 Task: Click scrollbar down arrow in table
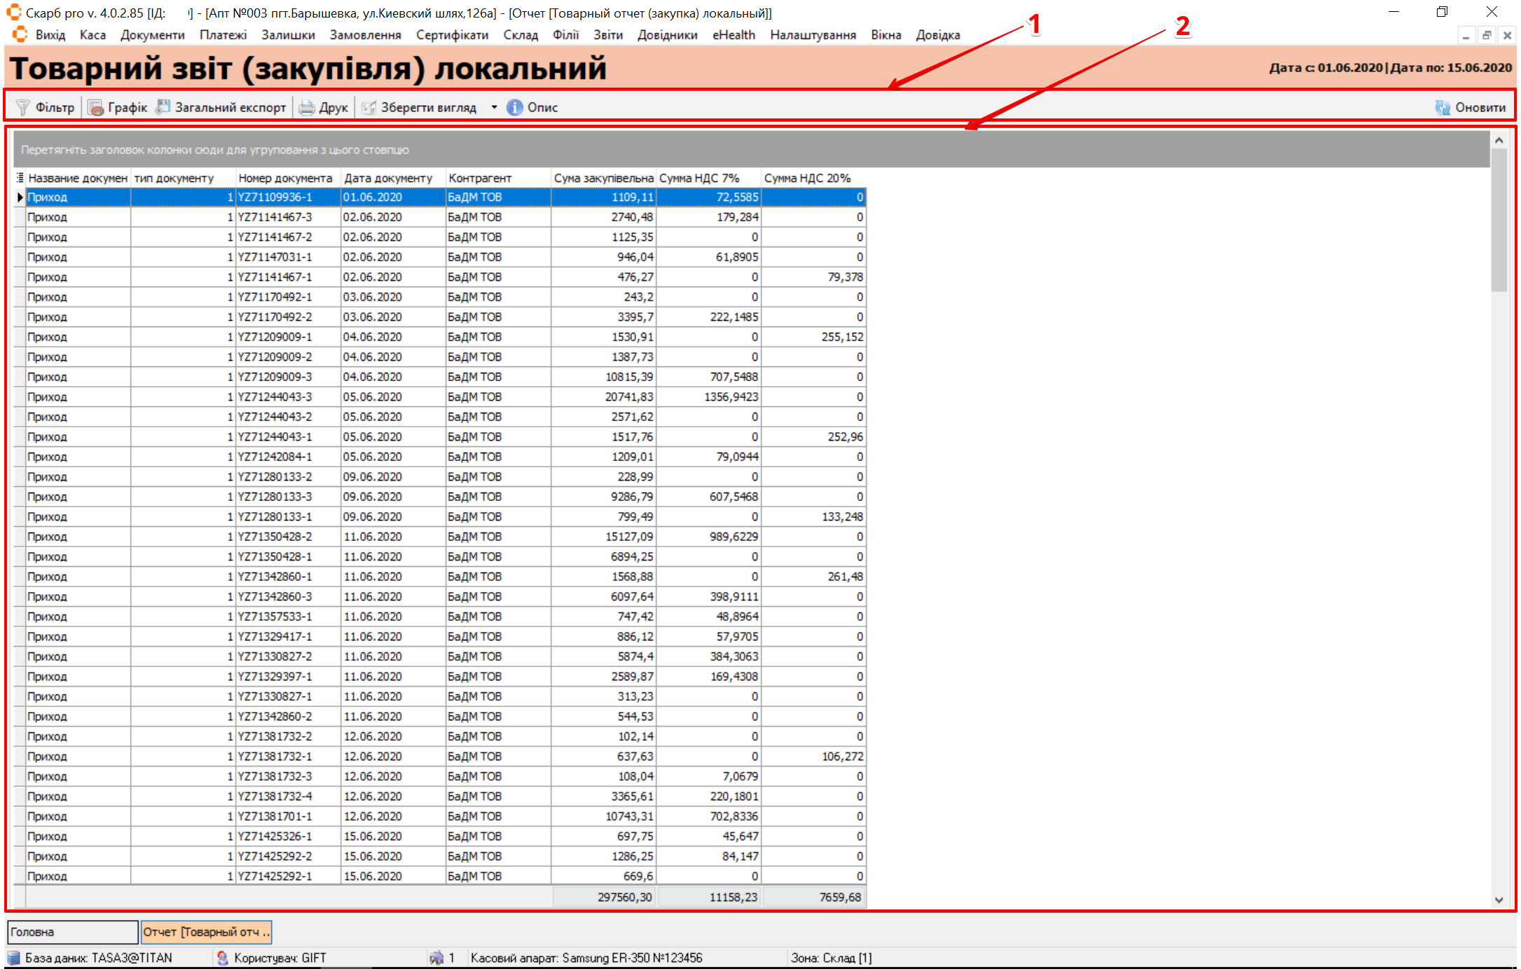tap(1499, 900)
